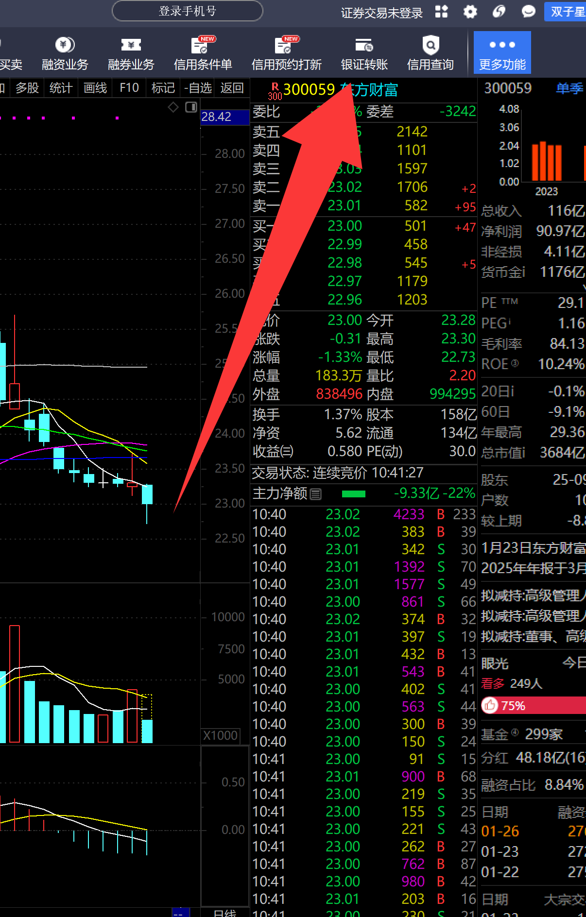Click the 23.00 best bid price
The image size is (586, 917).
click(x=345, y=226)
